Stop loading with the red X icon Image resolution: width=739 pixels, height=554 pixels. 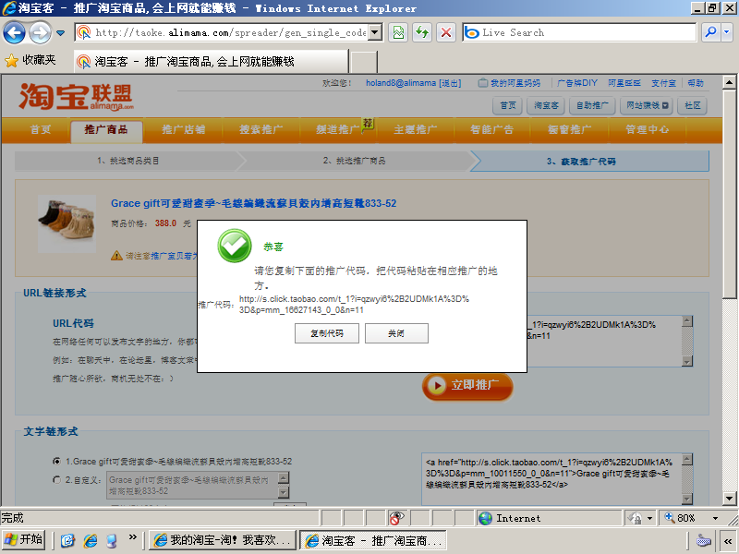pos(445,32)
